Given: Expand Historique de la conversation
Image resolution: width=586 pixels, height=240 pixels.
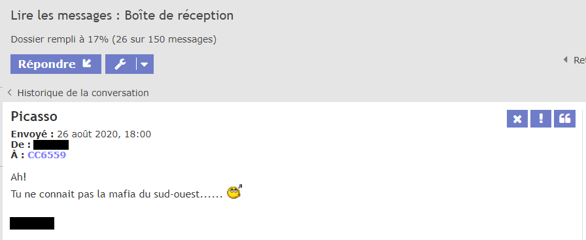Looking at the screenshot, I should pos(83,93).
